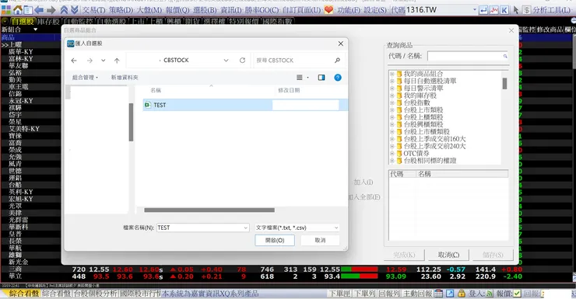The image size is (576, 299).
Task: Expand the 我的商品組合 tree node
Action: 392,74
